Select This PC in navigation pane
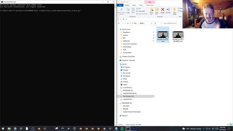 click(124, 64)
